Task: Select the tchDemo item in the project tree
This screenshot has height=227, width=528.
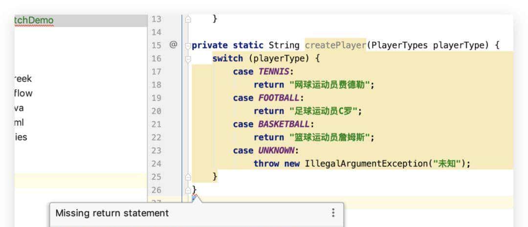Action: coord(81,20)
